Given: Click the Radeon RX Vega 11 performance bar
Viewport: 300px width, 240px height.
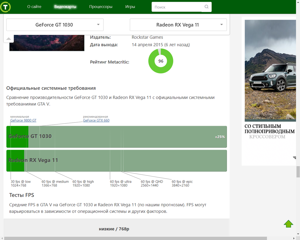Looking at the screenshot, I should [x=116, y=160].
